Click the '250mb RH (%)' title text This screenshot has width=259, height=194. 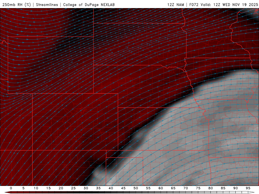(17, 5)
